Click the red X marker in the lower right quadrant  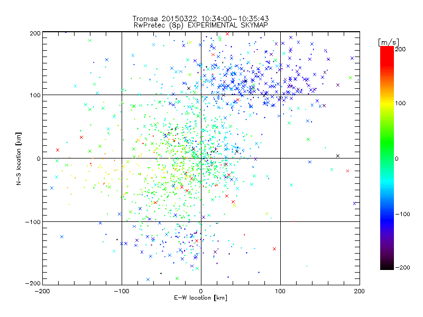point(274,249)
